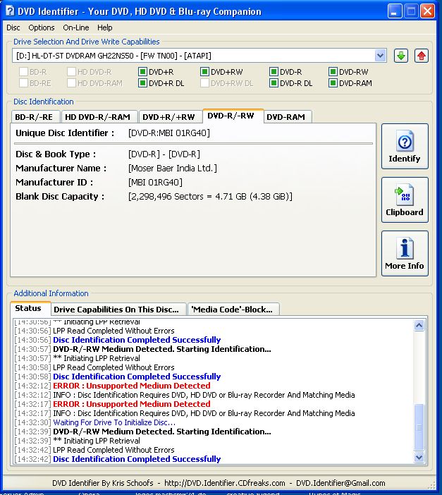The height and width of the screenshot is (495, 442).
Task: Click the Unique Disc Identifier value [DVD-R:MBI 01RG40]
Action: (x=169, y=133)
